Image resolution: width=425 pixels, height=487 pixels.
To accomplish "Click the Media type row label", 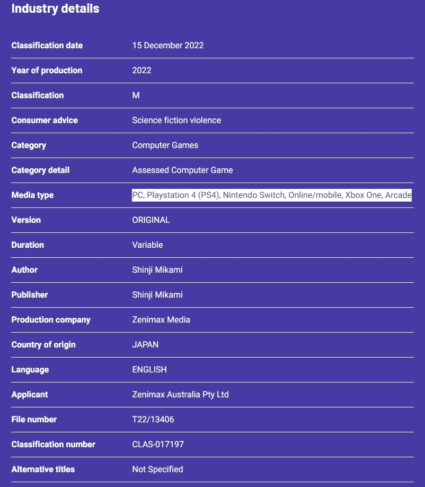I will 32,195.
